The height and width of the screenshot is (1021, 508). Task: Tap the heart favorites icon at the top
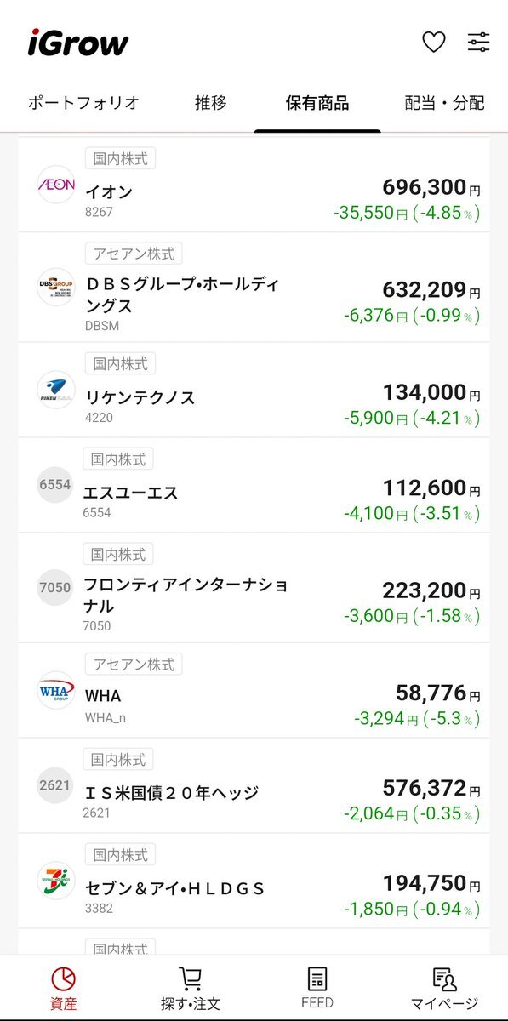pyautogui.click(x=435, y=41)
